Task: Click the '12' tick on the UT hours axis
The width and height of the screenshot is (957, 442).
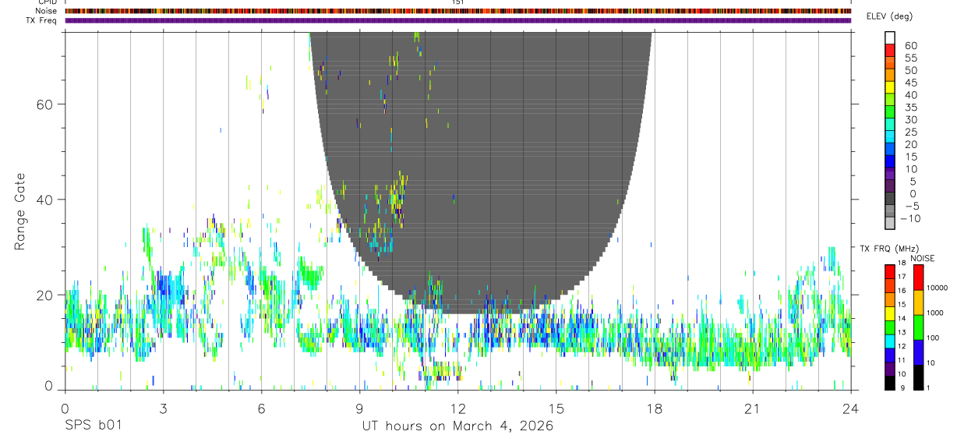Action: click(458, 408)
